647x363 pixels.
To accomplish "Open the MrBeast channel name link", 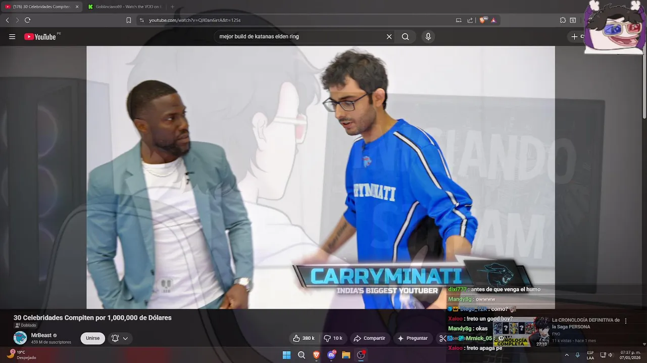I will (x=41, y=335).
